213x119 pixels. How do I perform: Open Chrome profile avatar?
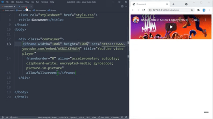click(x=204, y=10)
